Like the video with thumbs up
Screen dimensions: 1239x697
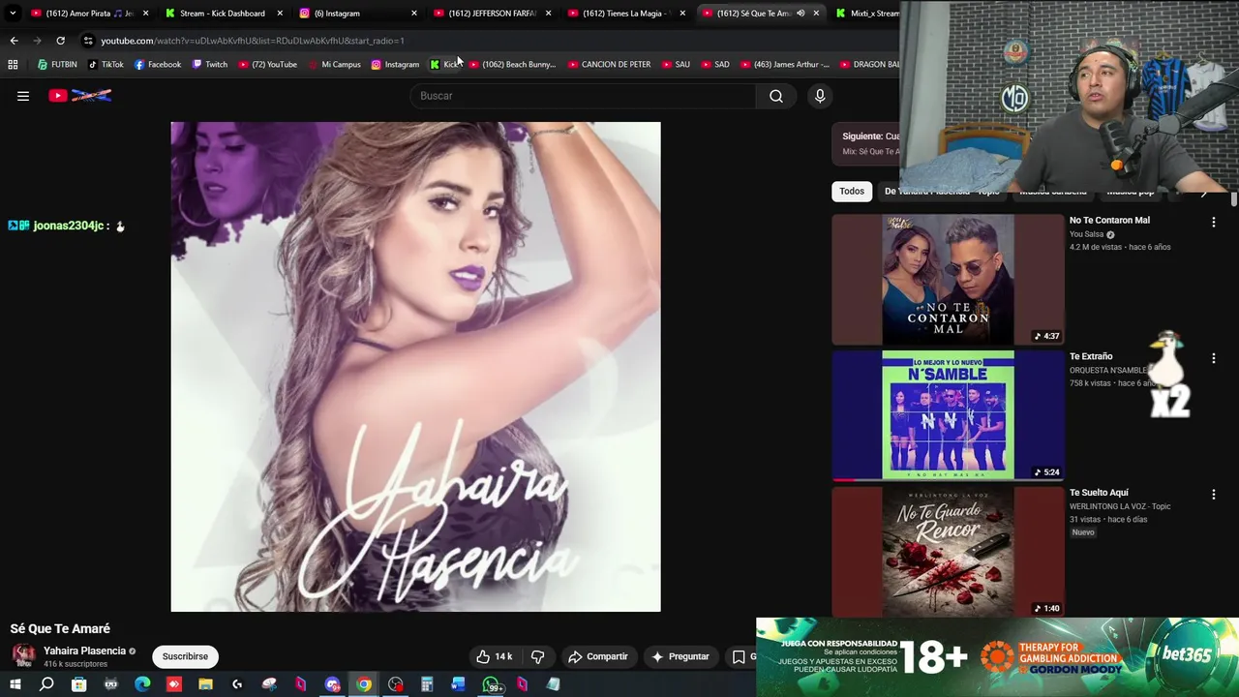494,656
